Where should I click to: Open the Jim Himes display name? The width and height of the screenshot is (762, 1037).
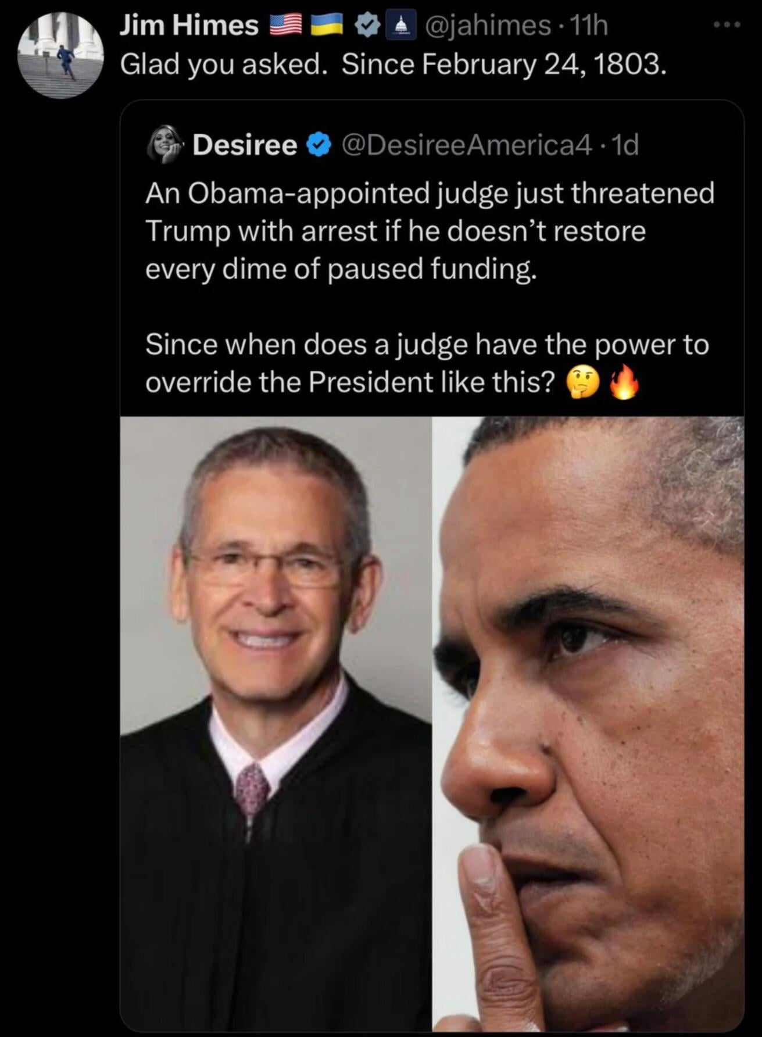[189, 26]
